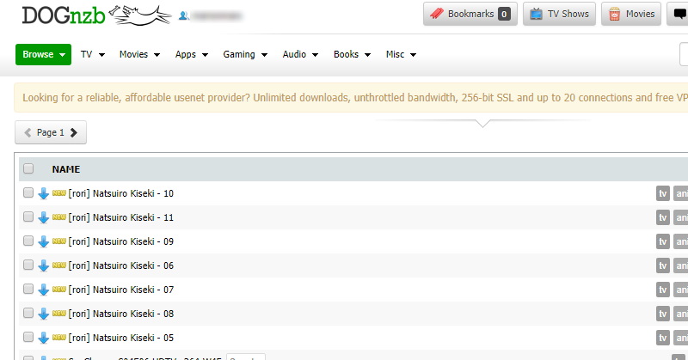Expand the Gaming category dropdown
This screenshot has height=360, width=688.
tap(244, 55)
